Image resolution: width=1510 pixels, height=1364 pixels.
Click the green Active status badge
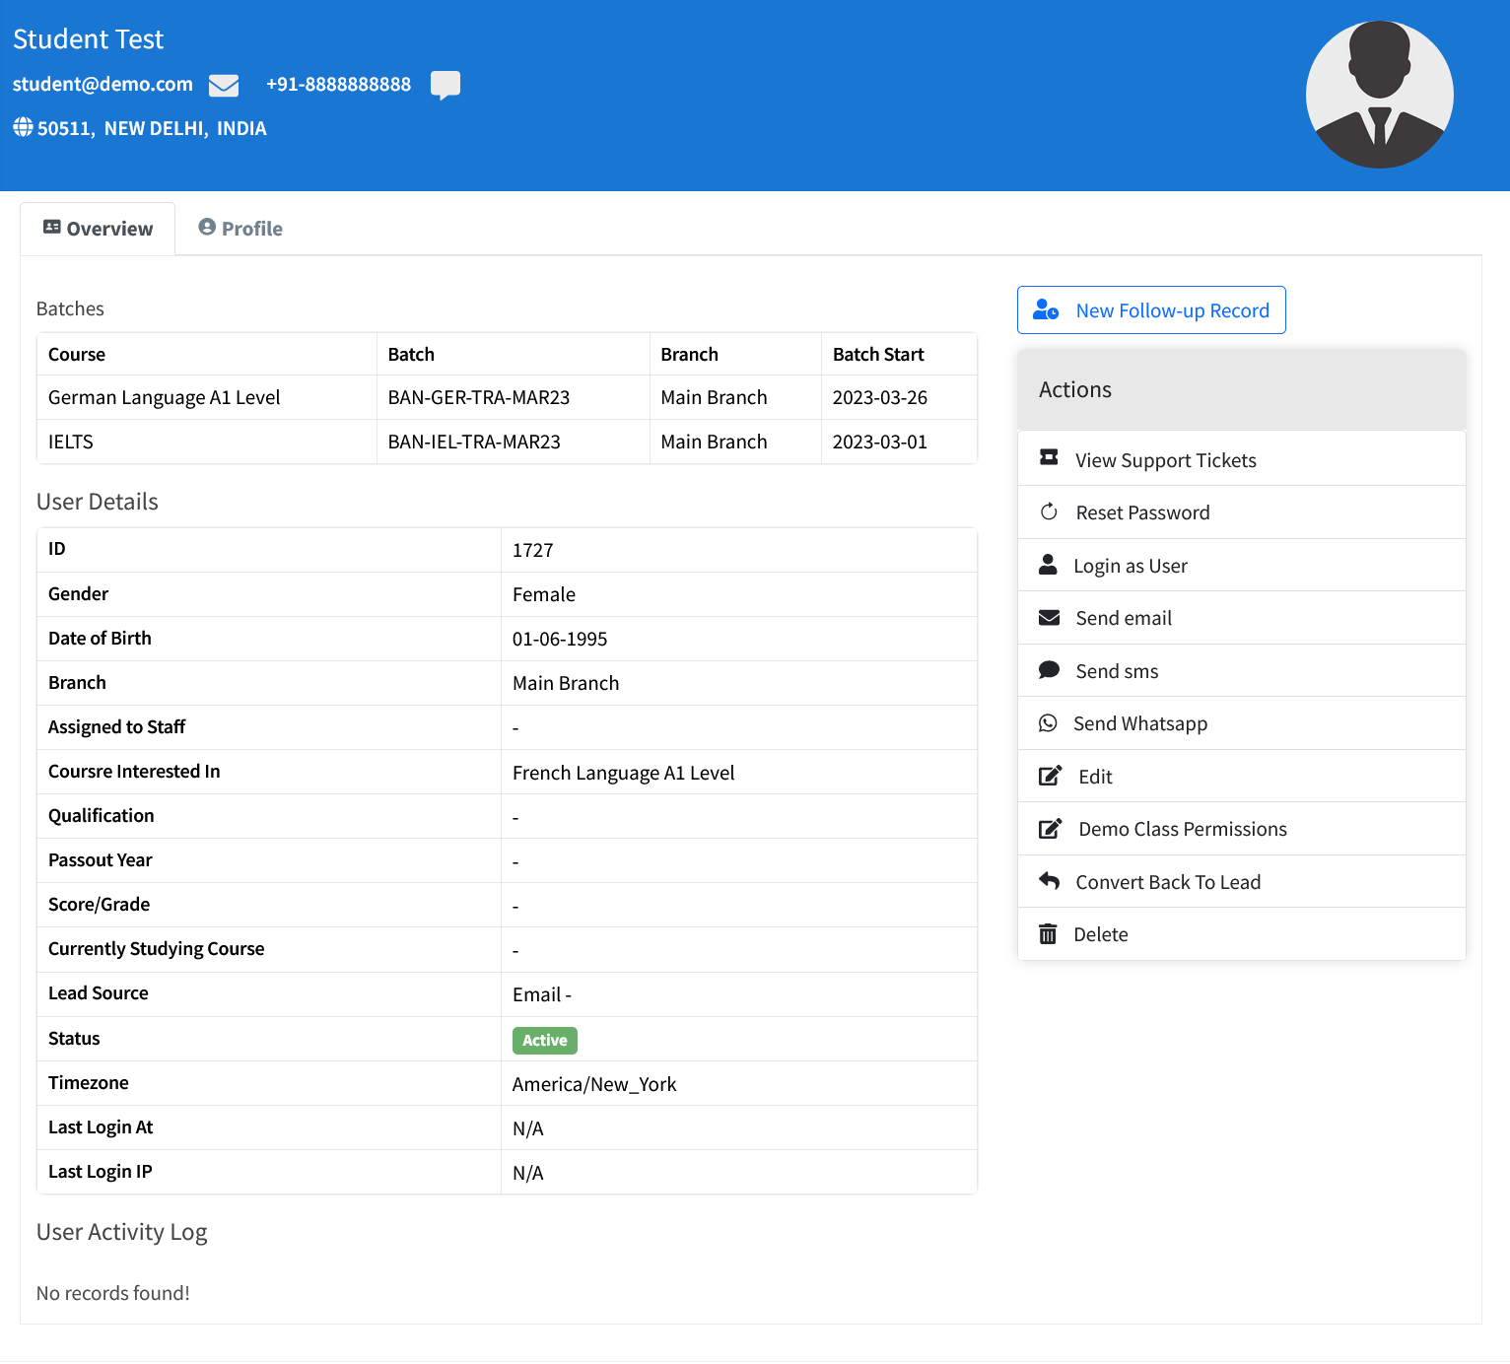[x=544, y=1040]
